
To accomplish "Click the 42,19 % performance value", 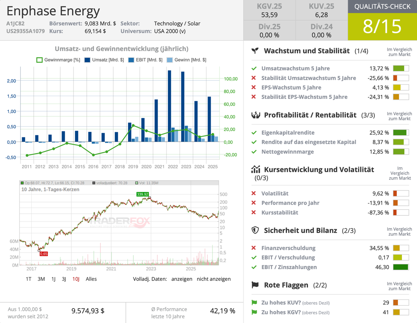I will pyautogui.click(x=223, y=311).
